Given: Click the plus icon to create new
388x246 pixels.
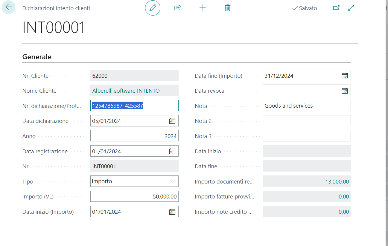Looking at the screenshot, I should [203, 8].
